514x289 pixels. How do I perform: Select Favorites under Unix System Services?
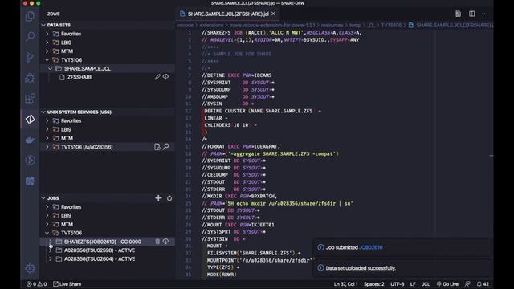tap(71, 120)
